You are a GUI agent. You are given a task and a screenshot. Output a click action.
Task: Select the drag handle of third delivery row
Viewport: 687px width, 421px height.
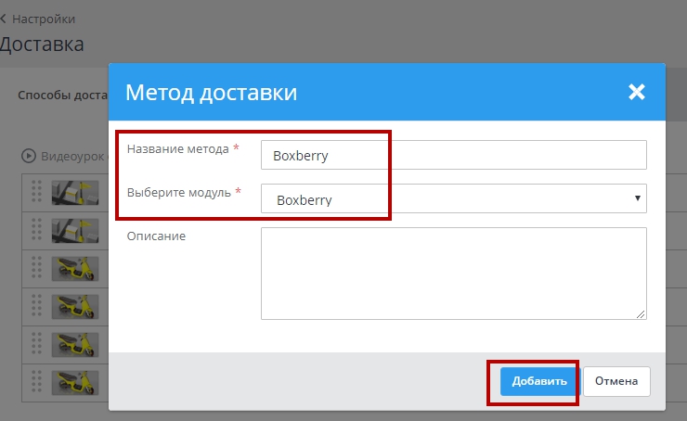pos(37,266)
